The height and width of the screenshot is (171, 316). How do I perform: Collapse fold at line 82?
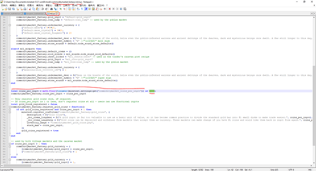10,144
